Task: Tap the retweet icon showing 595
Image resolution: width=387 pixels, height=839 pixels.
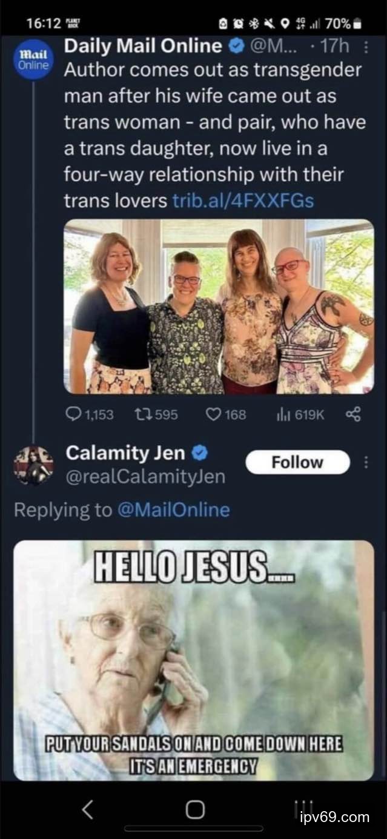Action: (x=142, y=414)
